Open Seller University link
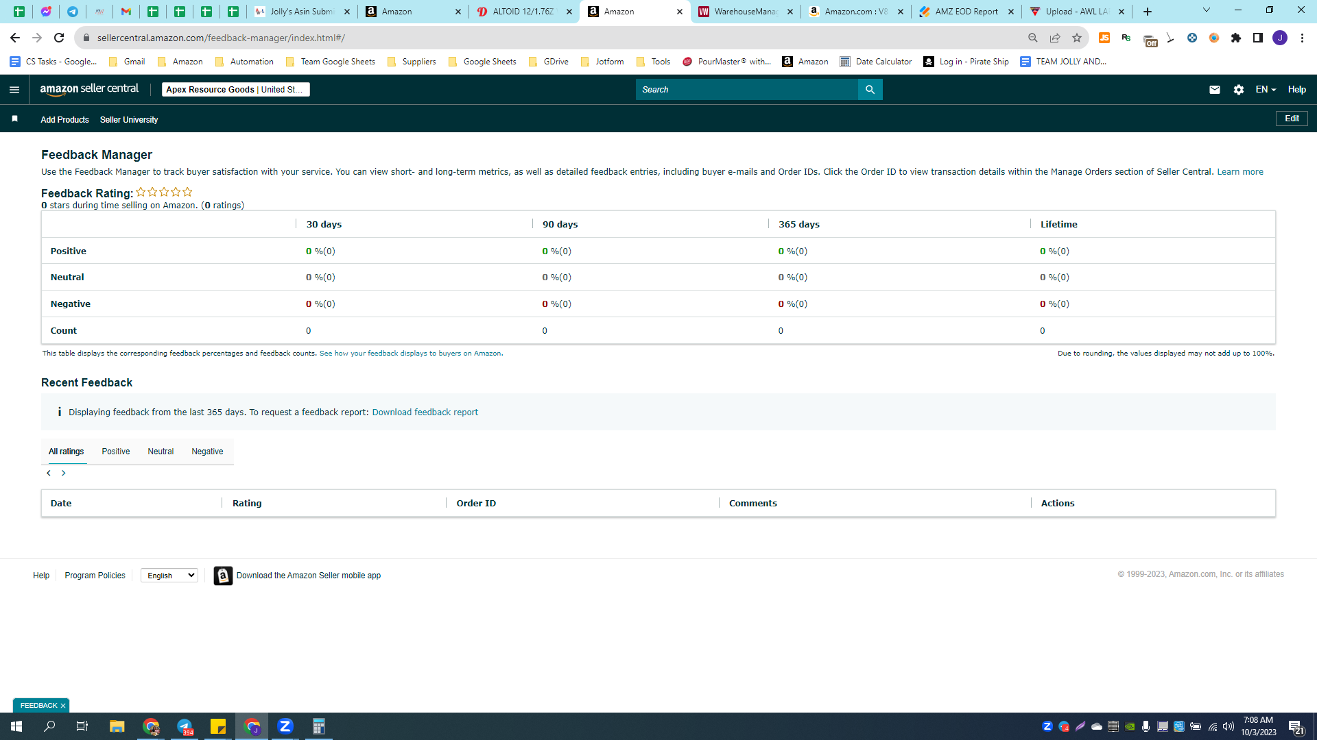The height and width of the screenshot is (740, 1317). click(129, 120)
